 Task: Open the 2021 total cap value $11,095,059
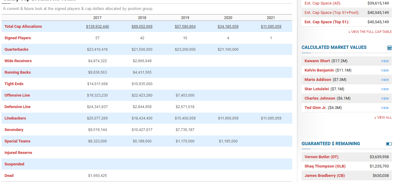(271, 27)
